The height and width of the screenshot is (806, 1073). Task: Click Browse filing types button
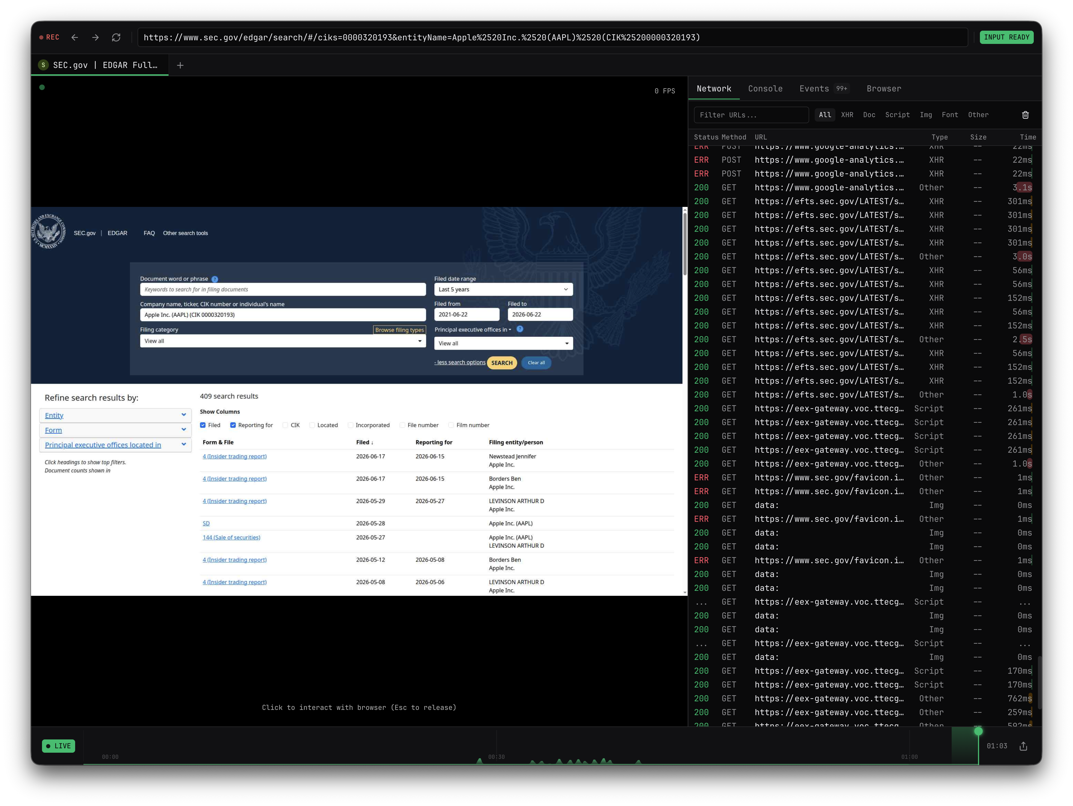pos(399,330)
